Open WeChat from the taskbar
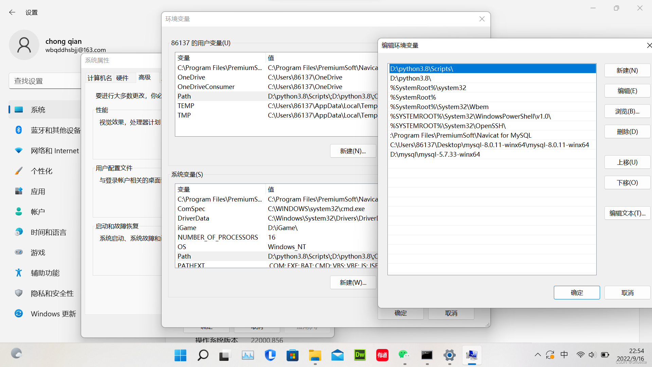 404,355
